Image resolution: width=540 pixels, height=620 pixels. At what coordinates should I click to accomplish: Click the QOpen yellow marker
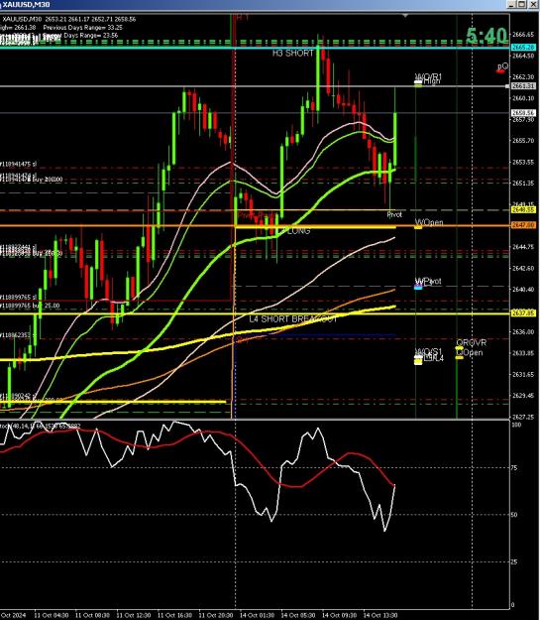pyautogui.click(x=459, y=357)
